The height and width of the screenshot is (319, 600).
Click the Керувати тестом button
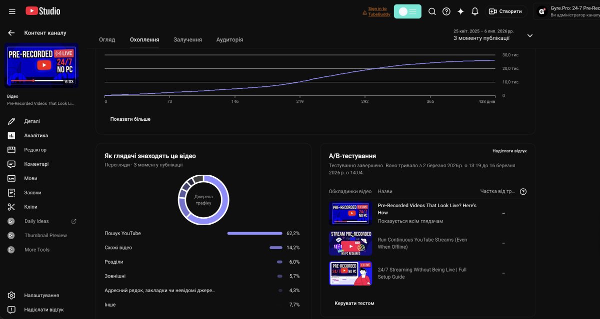coord(354,303)
